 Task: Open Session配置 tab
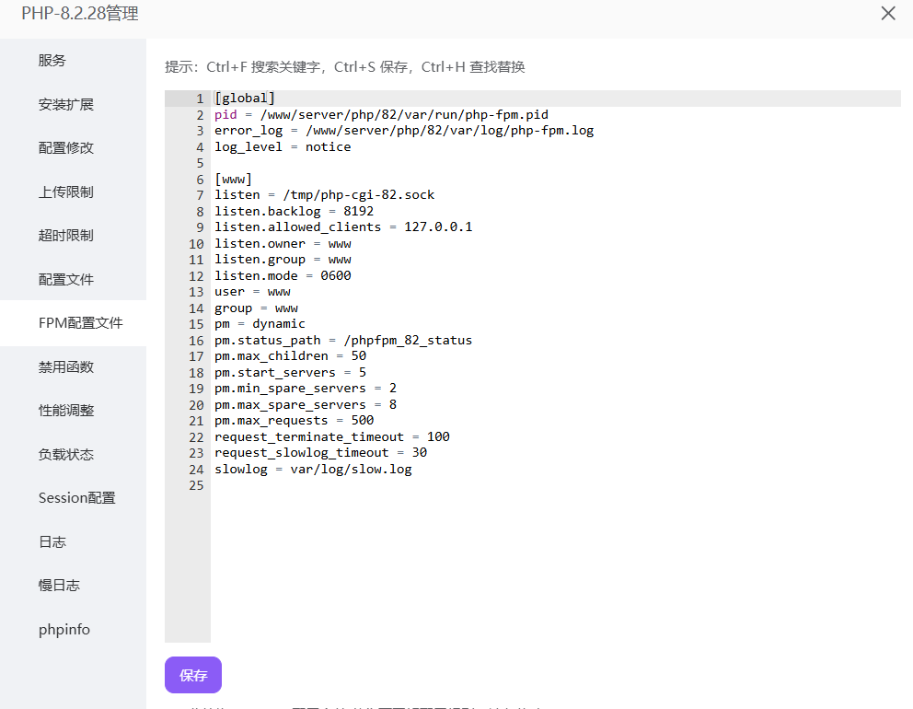pos(77,498)
